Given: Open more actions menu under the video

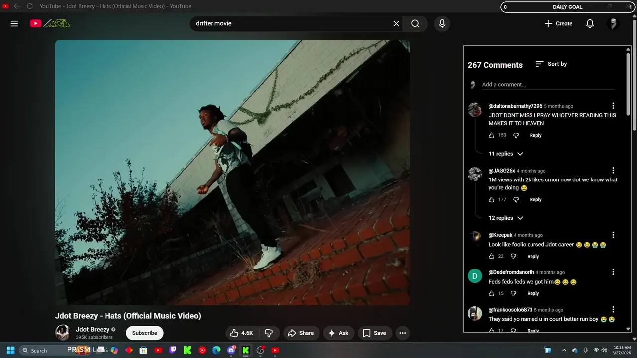Looking at the screenshot, I should (403, 333).
